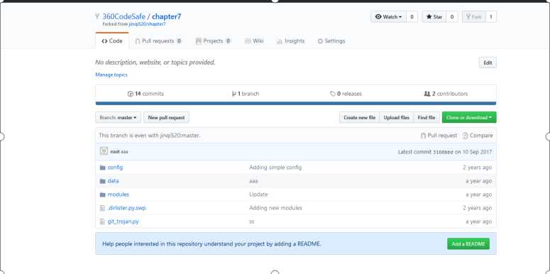The image size is (550, 274).
Task: Click the Compare icon
Action: tap(465, 136)
